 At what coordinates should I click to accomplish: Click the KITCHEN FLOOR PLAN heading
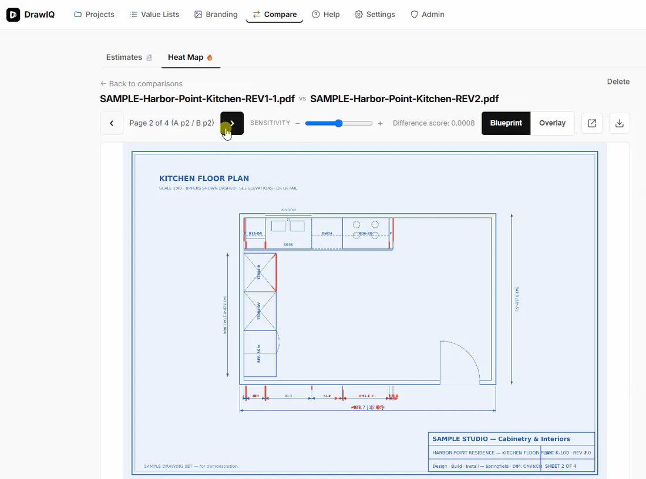pyautogui.click(x=204, y=178)
